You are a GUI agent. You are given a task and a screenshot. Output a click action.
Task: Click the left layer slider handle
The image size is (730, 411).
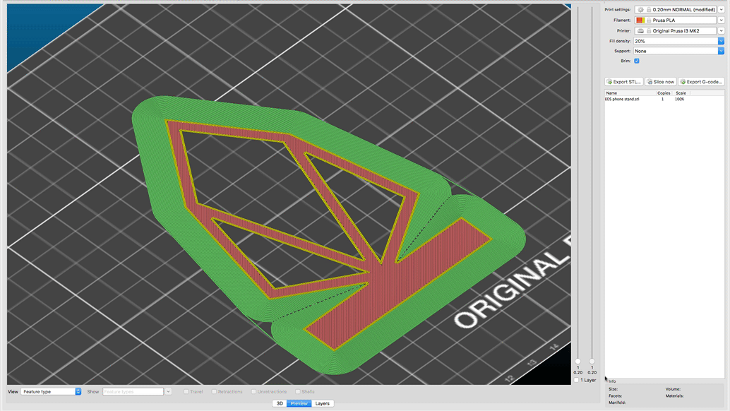pos(578,361)
